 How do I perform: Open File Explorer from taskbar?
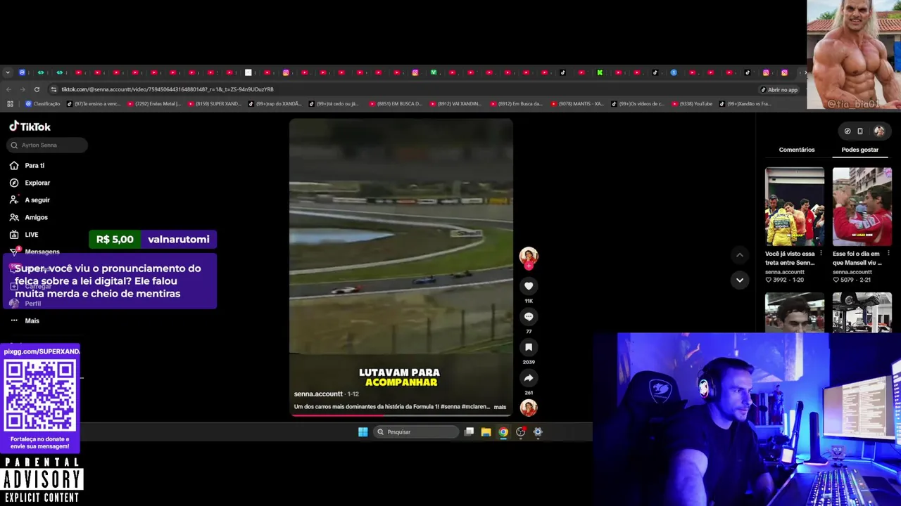486,432
